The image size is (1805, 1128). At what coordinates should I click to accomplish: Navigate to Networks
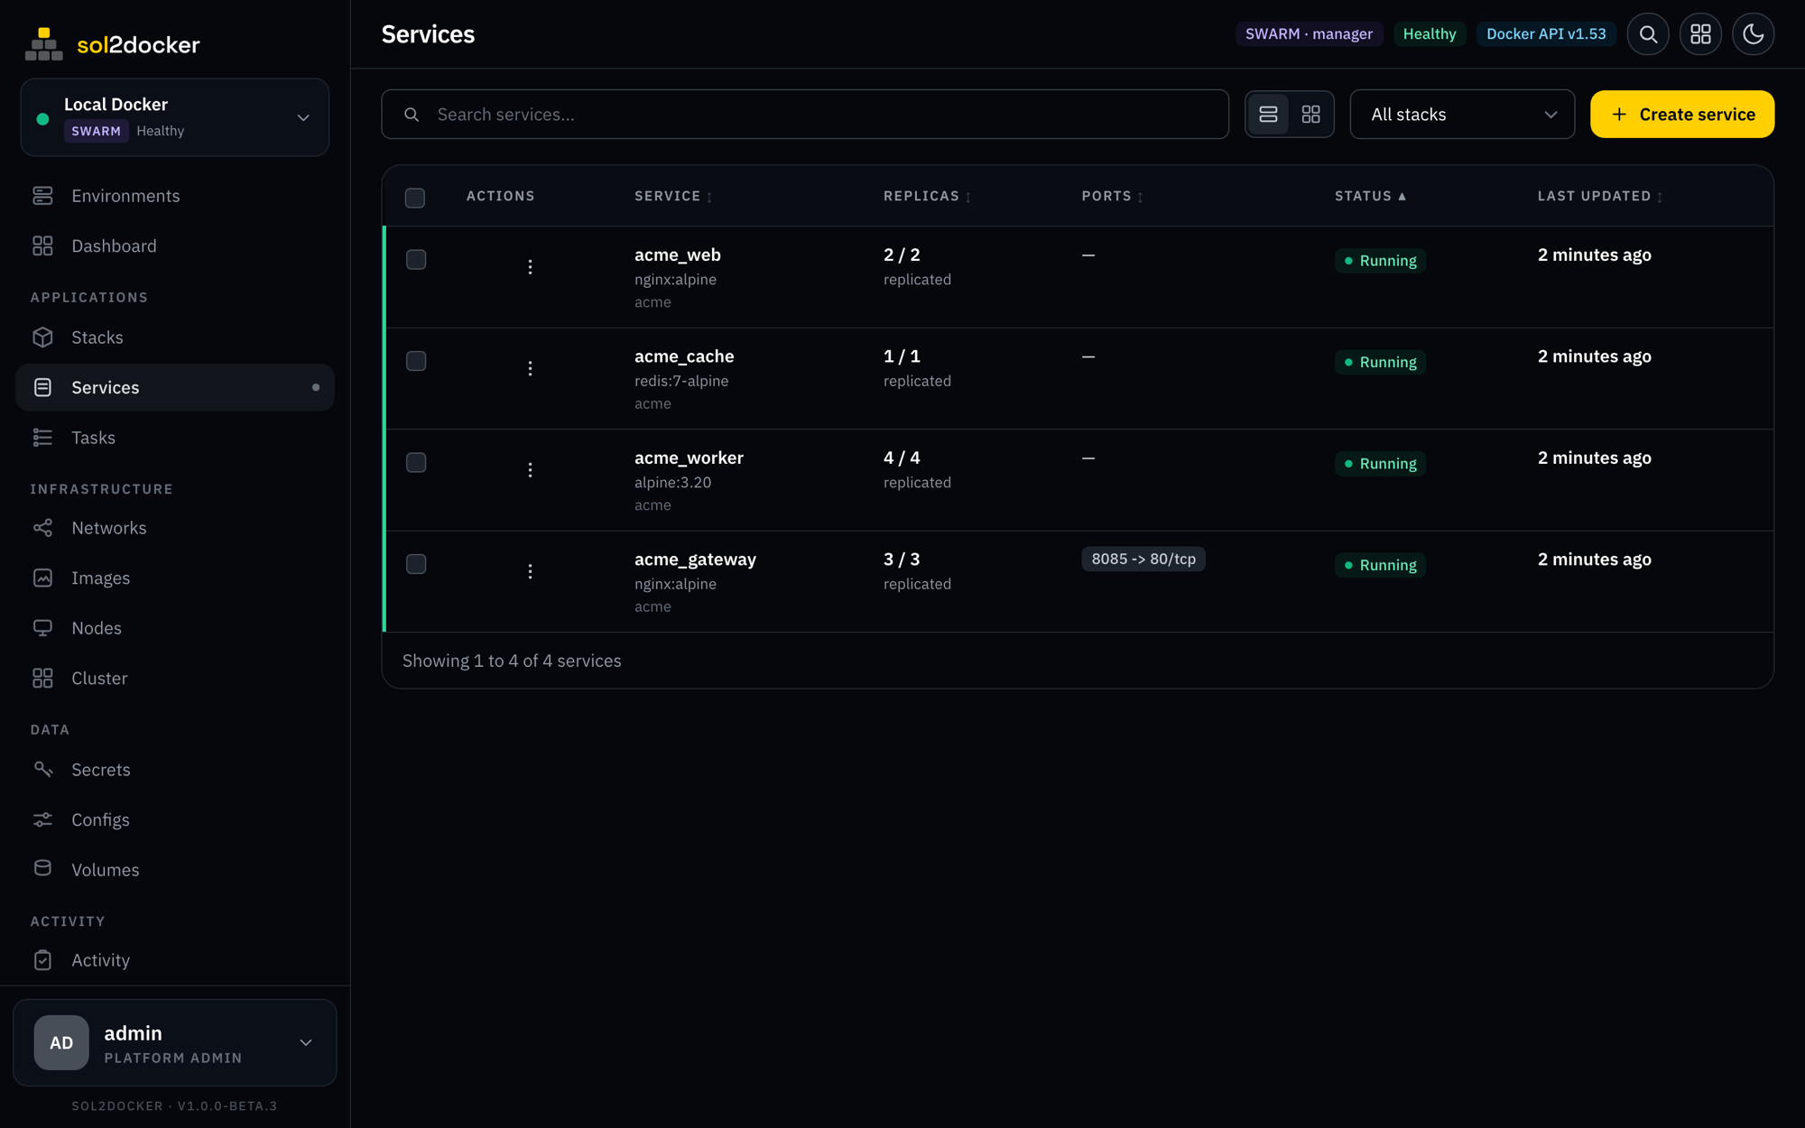click(175, 528)
